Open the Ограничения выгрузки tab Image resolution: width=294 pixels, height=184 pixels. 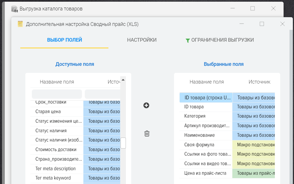[222, 40]
